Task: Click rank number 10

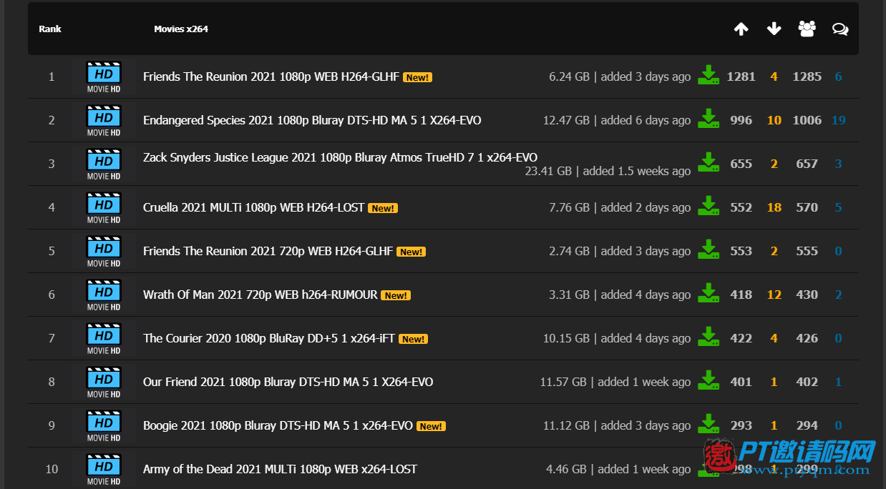Action: (52, 469)
